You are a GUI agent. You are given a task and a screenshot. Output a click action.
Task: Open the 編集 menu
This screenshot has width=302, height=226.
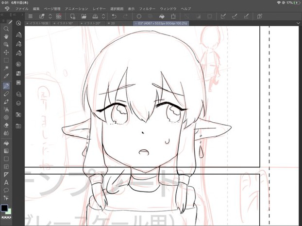pyautogui.click(x=36, y=9)
